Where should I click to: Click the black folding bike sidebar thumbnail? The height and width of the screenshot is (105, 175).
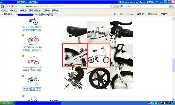(x=33, y=21)
